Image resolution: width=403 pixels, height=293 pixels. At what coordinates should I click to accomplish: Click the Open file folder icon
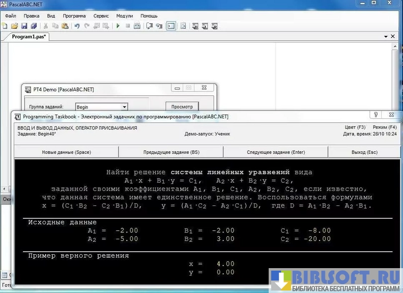click(x=14, y=26)
